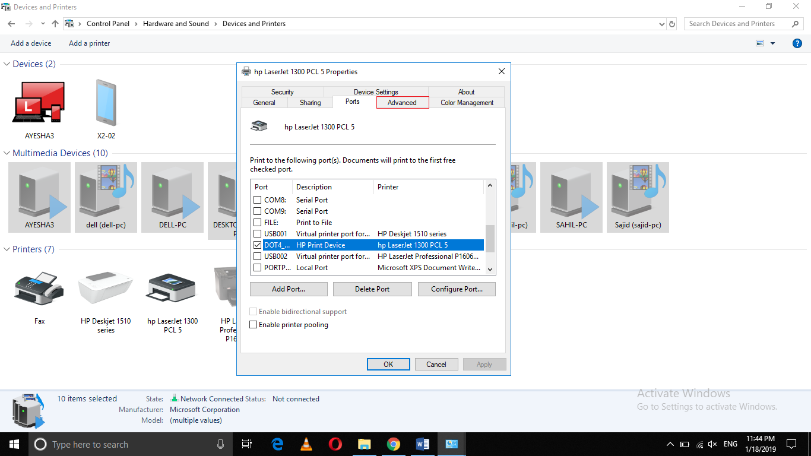Screen dimensions: 811x456
Task: Launch Google Chrome from the taskbar
Action: coord(393,444)
